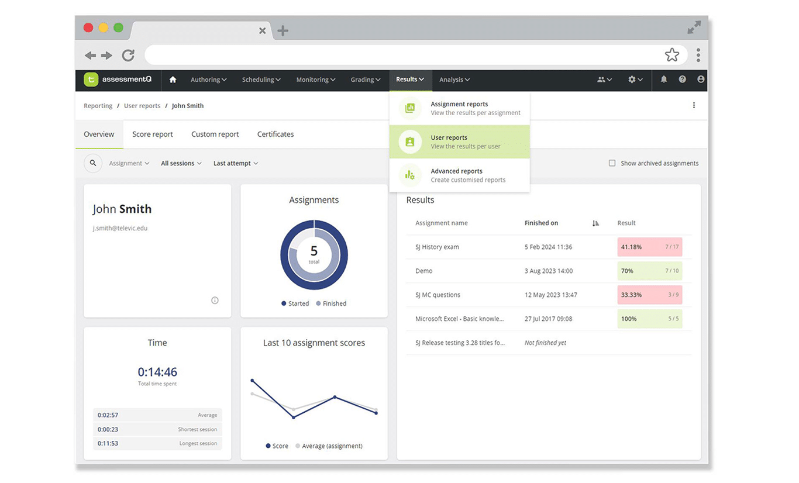Open the Demo assignment row
799x483 pixels.
(549, 271)
